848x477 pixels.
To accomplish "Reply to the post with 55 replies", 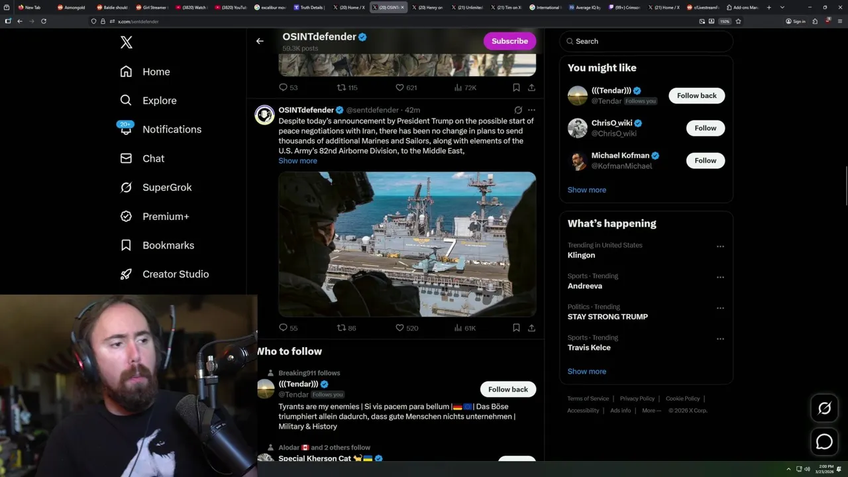I will [288, 328].
